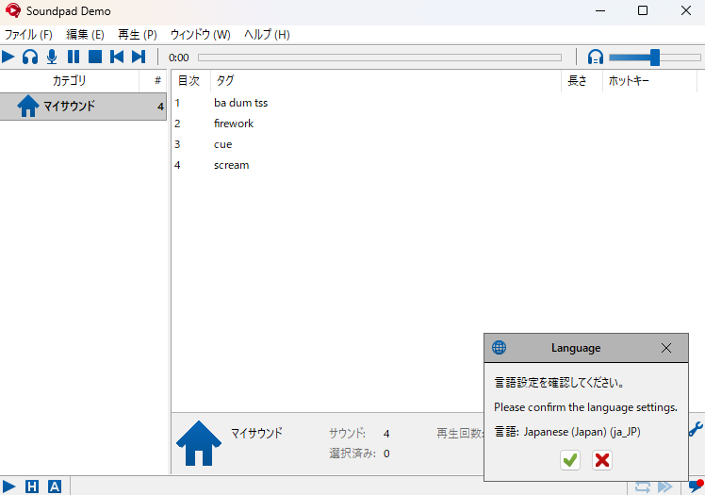Viewport: 705px width, 495px height.
Task: Toggle the A button in the status bar
Action: click(x=55, y=487)
